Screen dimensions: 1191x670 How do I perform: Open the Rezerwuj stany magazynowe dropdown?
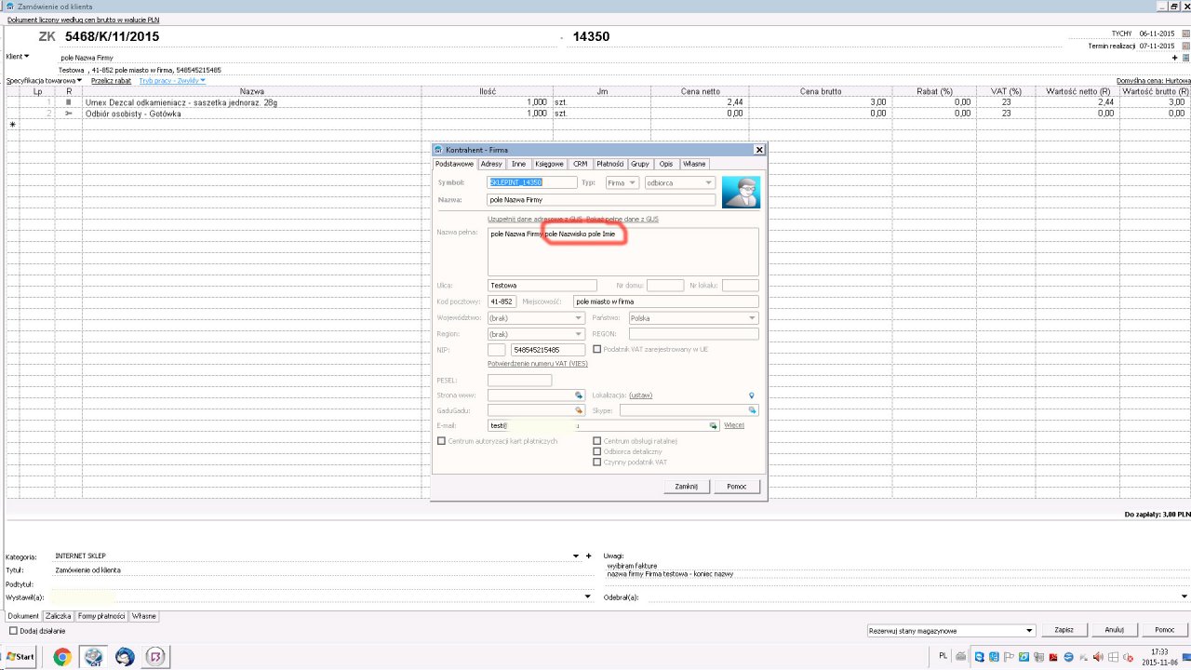click(950, 630)
